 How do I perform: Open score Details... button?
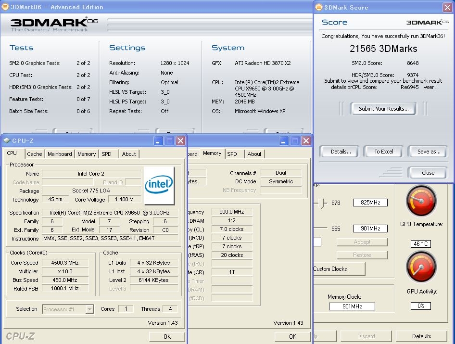point(341,152)
